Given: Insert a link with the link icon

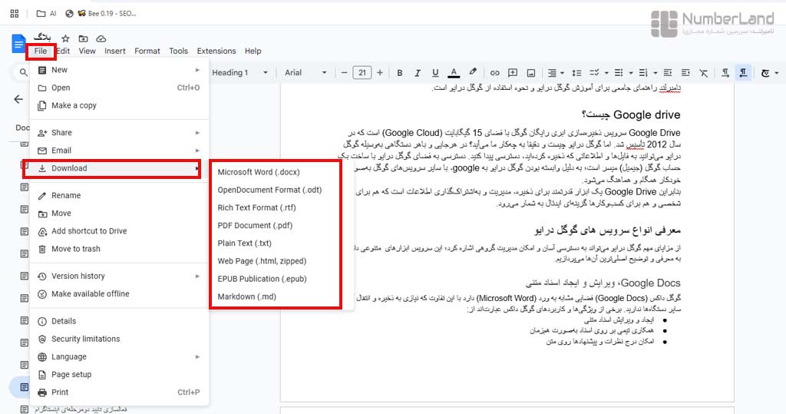Looking at the screenshot, I should [495, 73].
